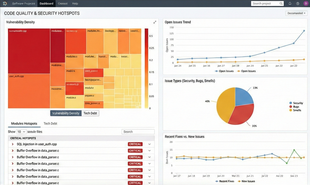Click the red arrow beside SQL Injection in user_auth.cpp

pos(13,144)
